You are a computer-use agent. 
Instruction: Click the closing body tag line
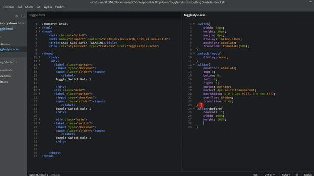[x=55, y=153]
